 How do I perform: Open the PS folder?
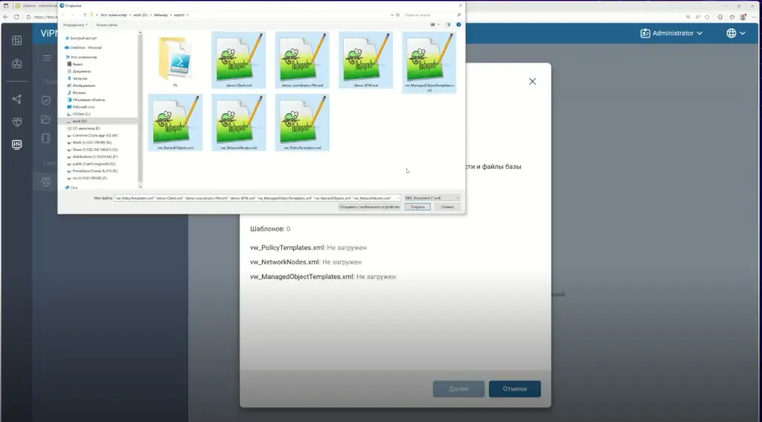point(176,61)
